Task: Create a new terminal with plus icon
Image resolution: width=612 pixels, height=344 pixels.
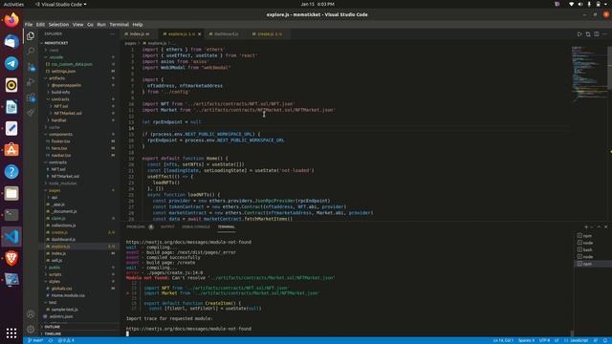Action: coord(586,226)
